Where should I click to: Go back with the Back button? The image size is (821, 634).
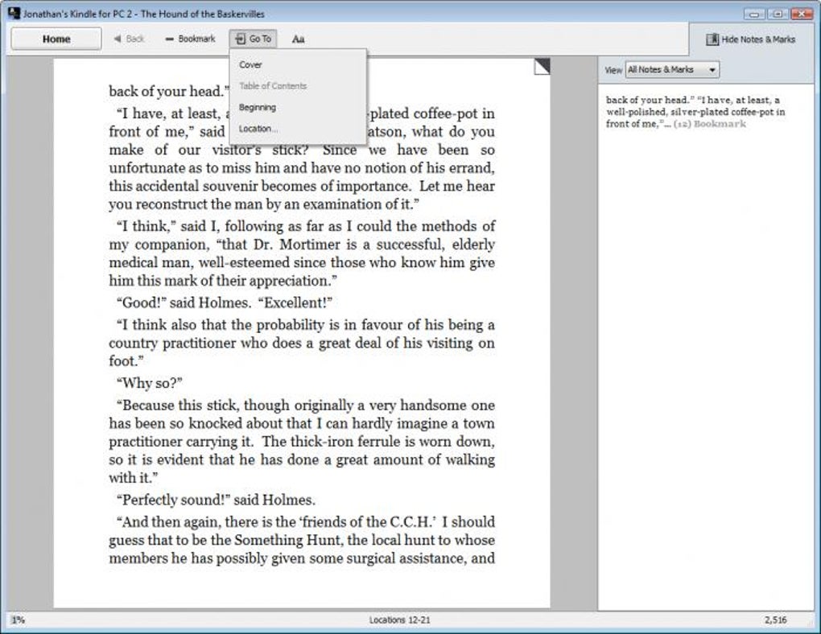[129, 39]
